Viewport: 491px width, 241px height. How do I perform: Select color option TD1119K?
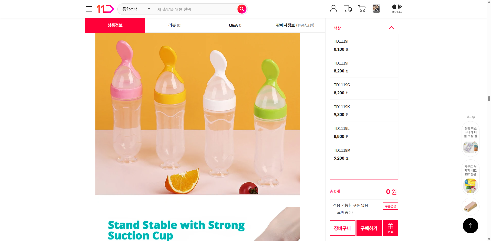364,110
